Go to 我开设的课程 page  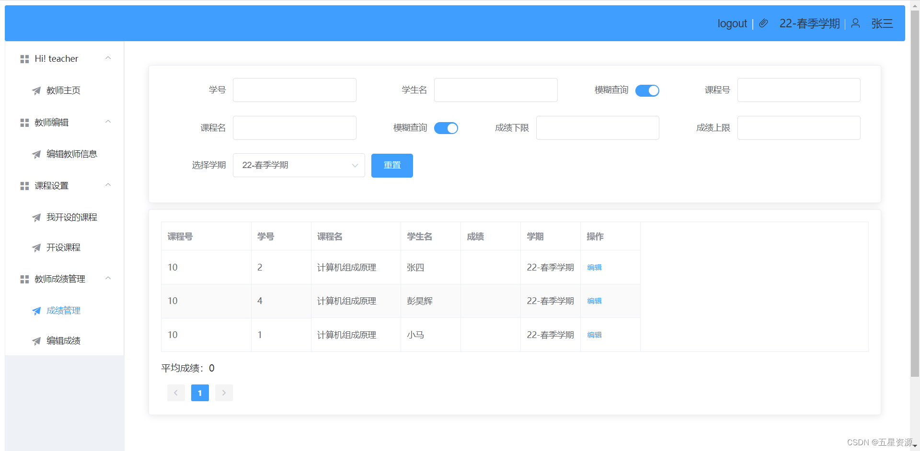65,217
